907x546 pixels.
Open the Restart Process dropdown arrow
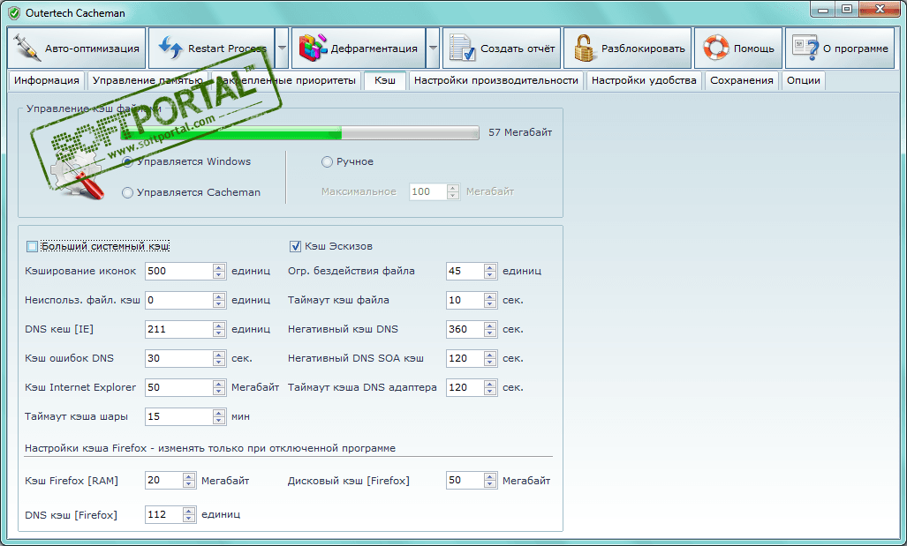282,48
